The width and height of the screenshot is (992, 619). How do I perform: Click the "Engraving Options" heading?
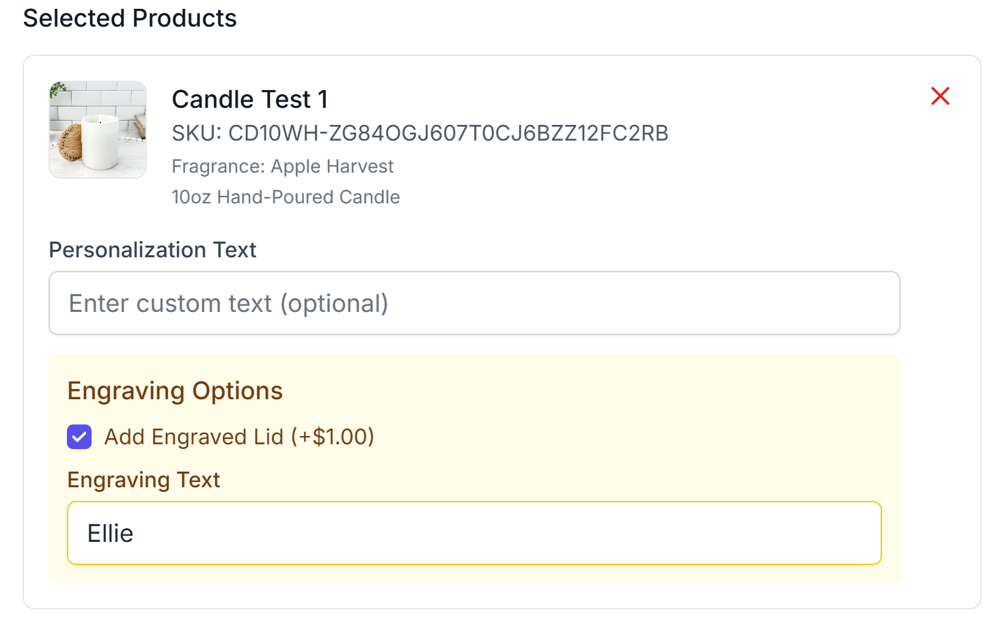click(175, 391)
